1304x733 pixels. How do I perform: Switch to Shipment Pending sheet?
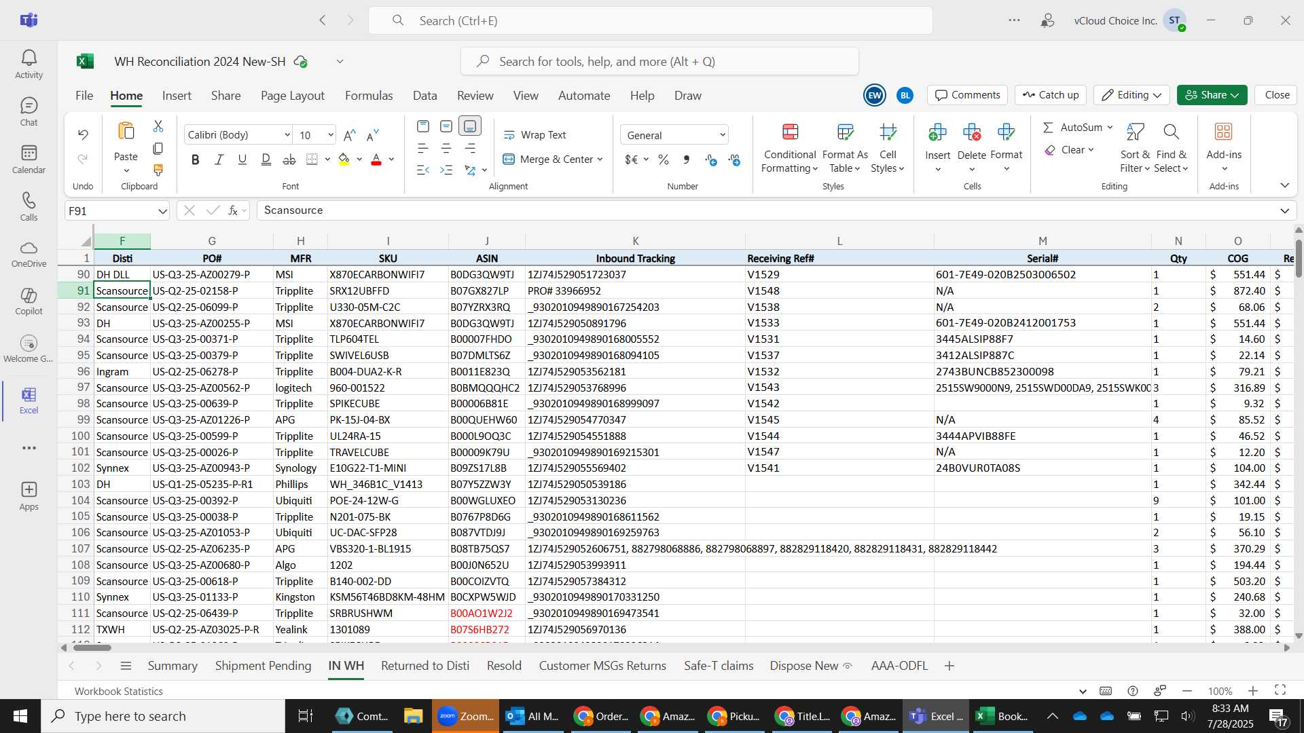(263, 666)
